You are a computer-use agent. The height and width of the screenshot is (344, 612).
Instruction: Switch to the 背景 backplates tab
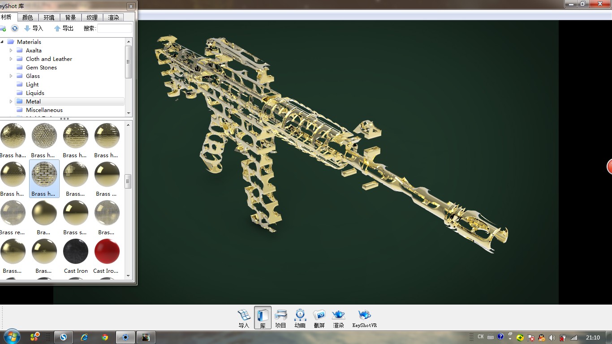(71, 17)
